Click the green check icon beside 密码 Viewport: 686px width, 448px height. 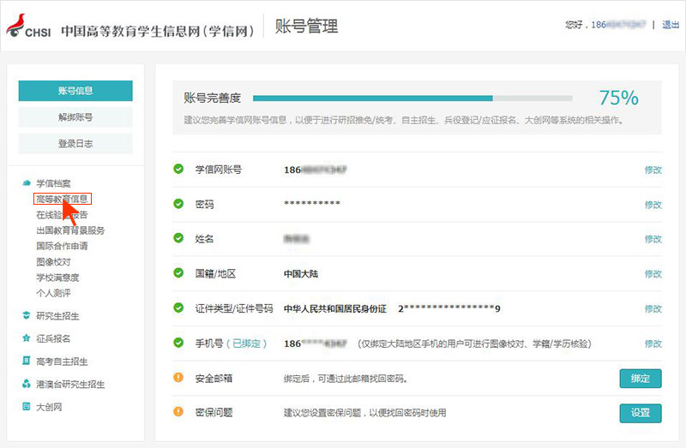click(x=178, y=203)
